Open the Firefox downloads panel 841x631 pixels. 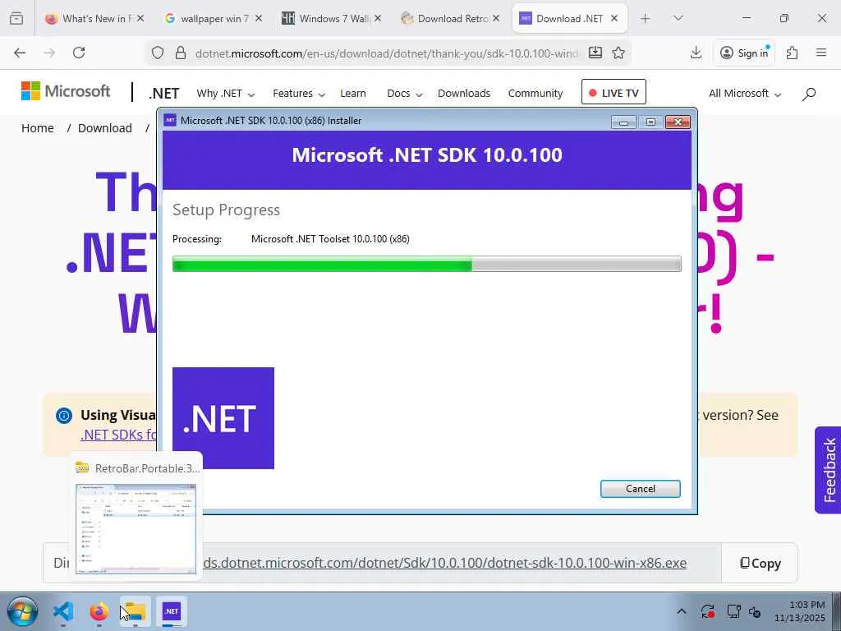tap(696, 53)
